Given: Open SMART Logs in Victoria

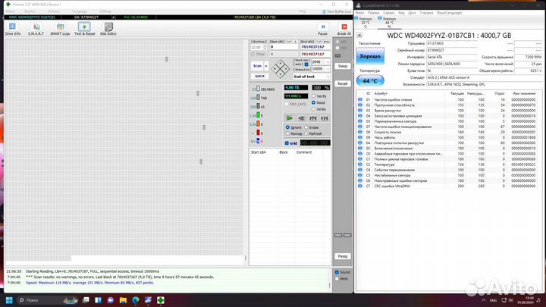Looking at the screenshot, I should point(59,28).
